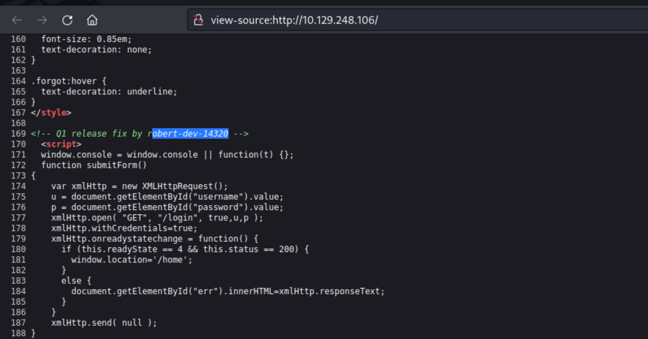This screenshot has width=648, height=339.
Task: Reload the view-source page
Action: click(67, 20)
